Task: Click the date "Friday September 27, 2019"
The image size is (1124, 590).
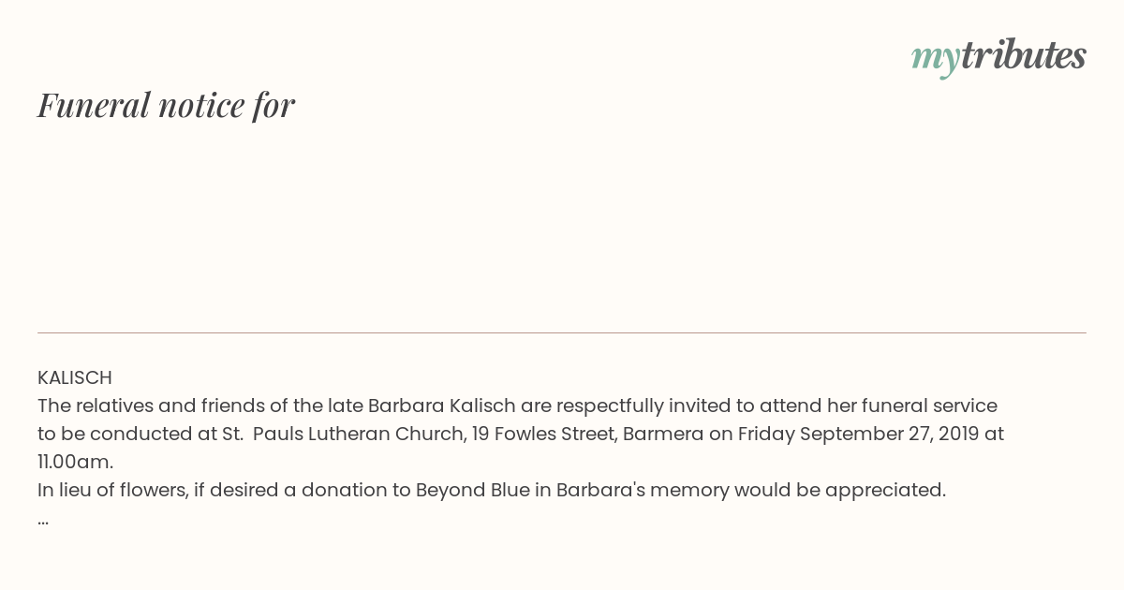Action: coord(860,434)
